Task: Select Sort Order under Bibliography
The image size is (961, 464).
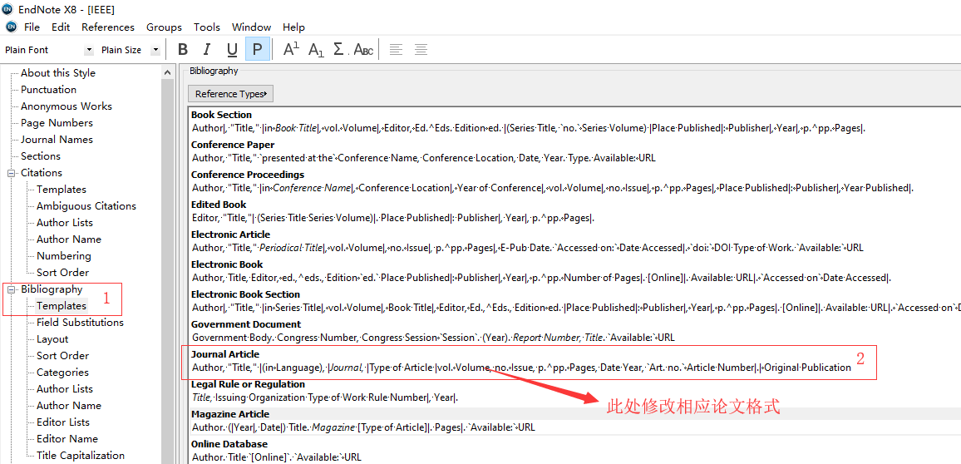Action: click(x=62, y=356)
